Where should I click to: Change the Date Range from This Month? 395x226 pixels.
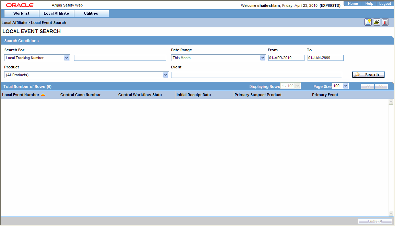(x=263, y=57)
